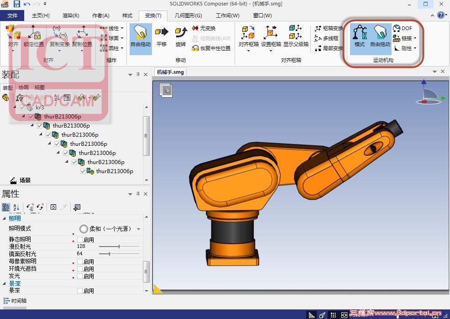Click the 机械手.smg document tab
The image size is (450, 319).
point(170,72)
